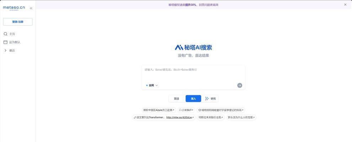Open suggestion 罗永浩为什么人称龙哥
Viewport: 352px width, 142px height.
[x=241, y=118]
